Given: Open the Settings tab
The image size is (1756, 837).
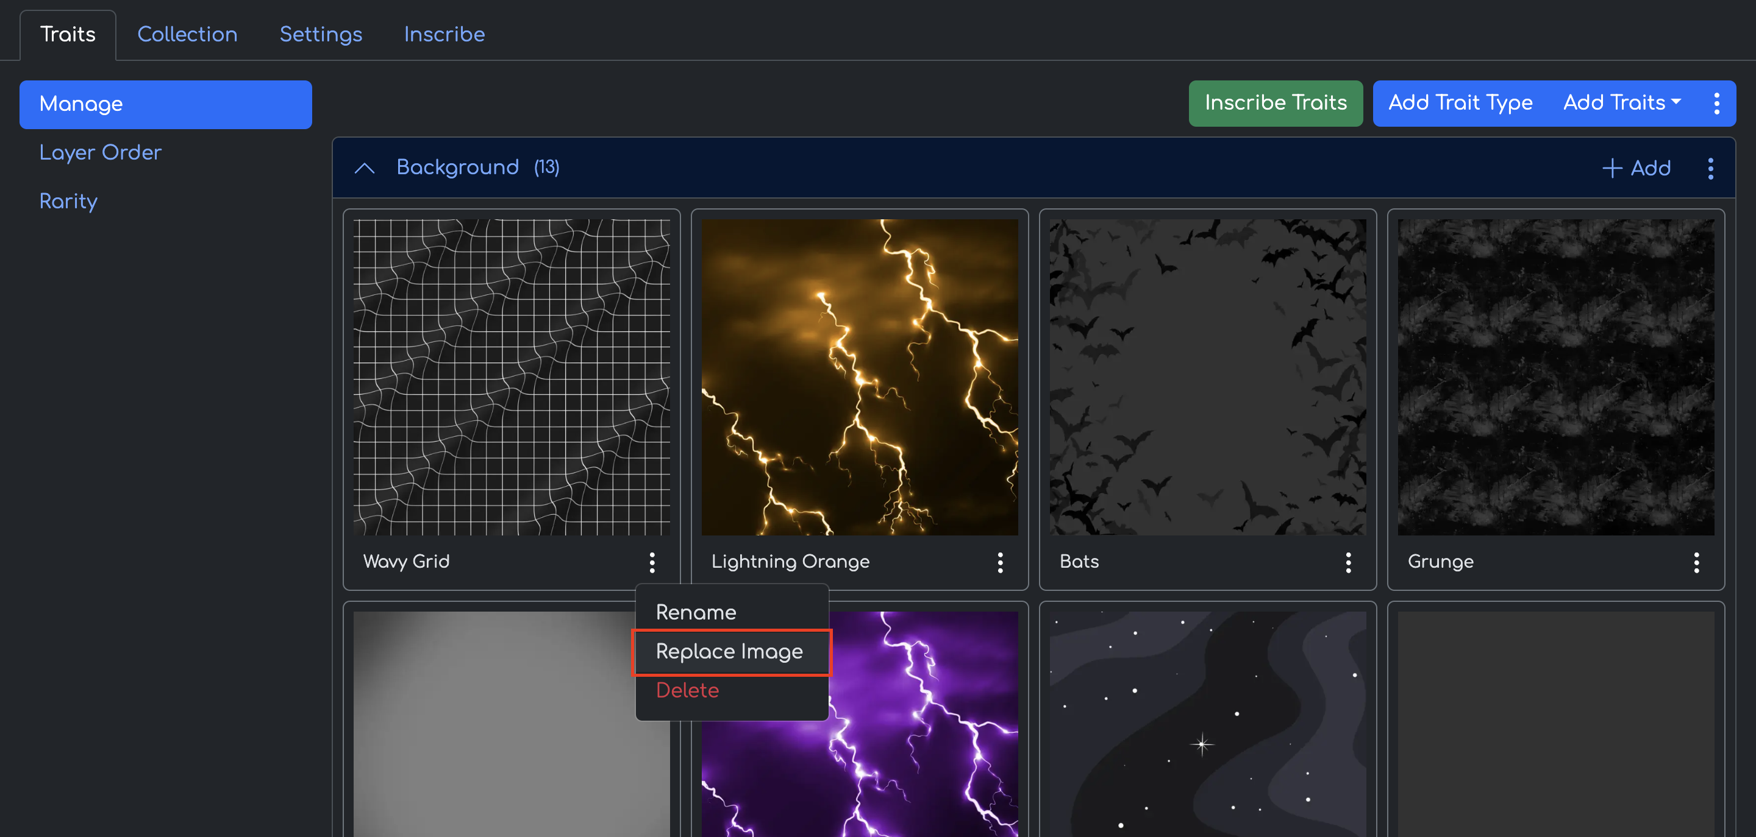Looking at the screenshot, I should (320, 34).
